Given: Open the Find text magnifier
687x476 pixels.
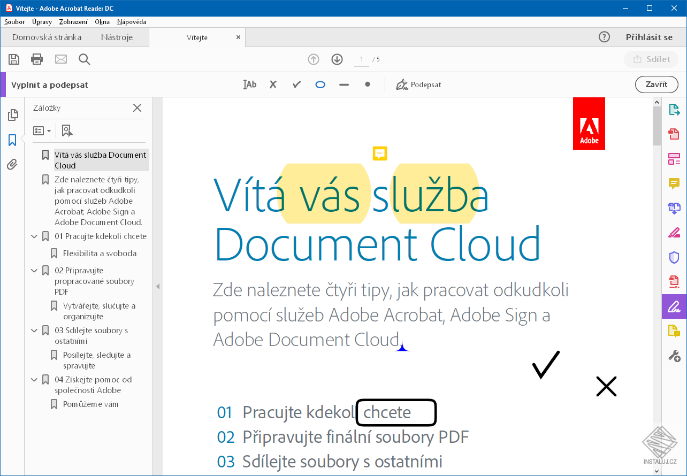Looking at the screenshot, I should click(x=85, y=59).
